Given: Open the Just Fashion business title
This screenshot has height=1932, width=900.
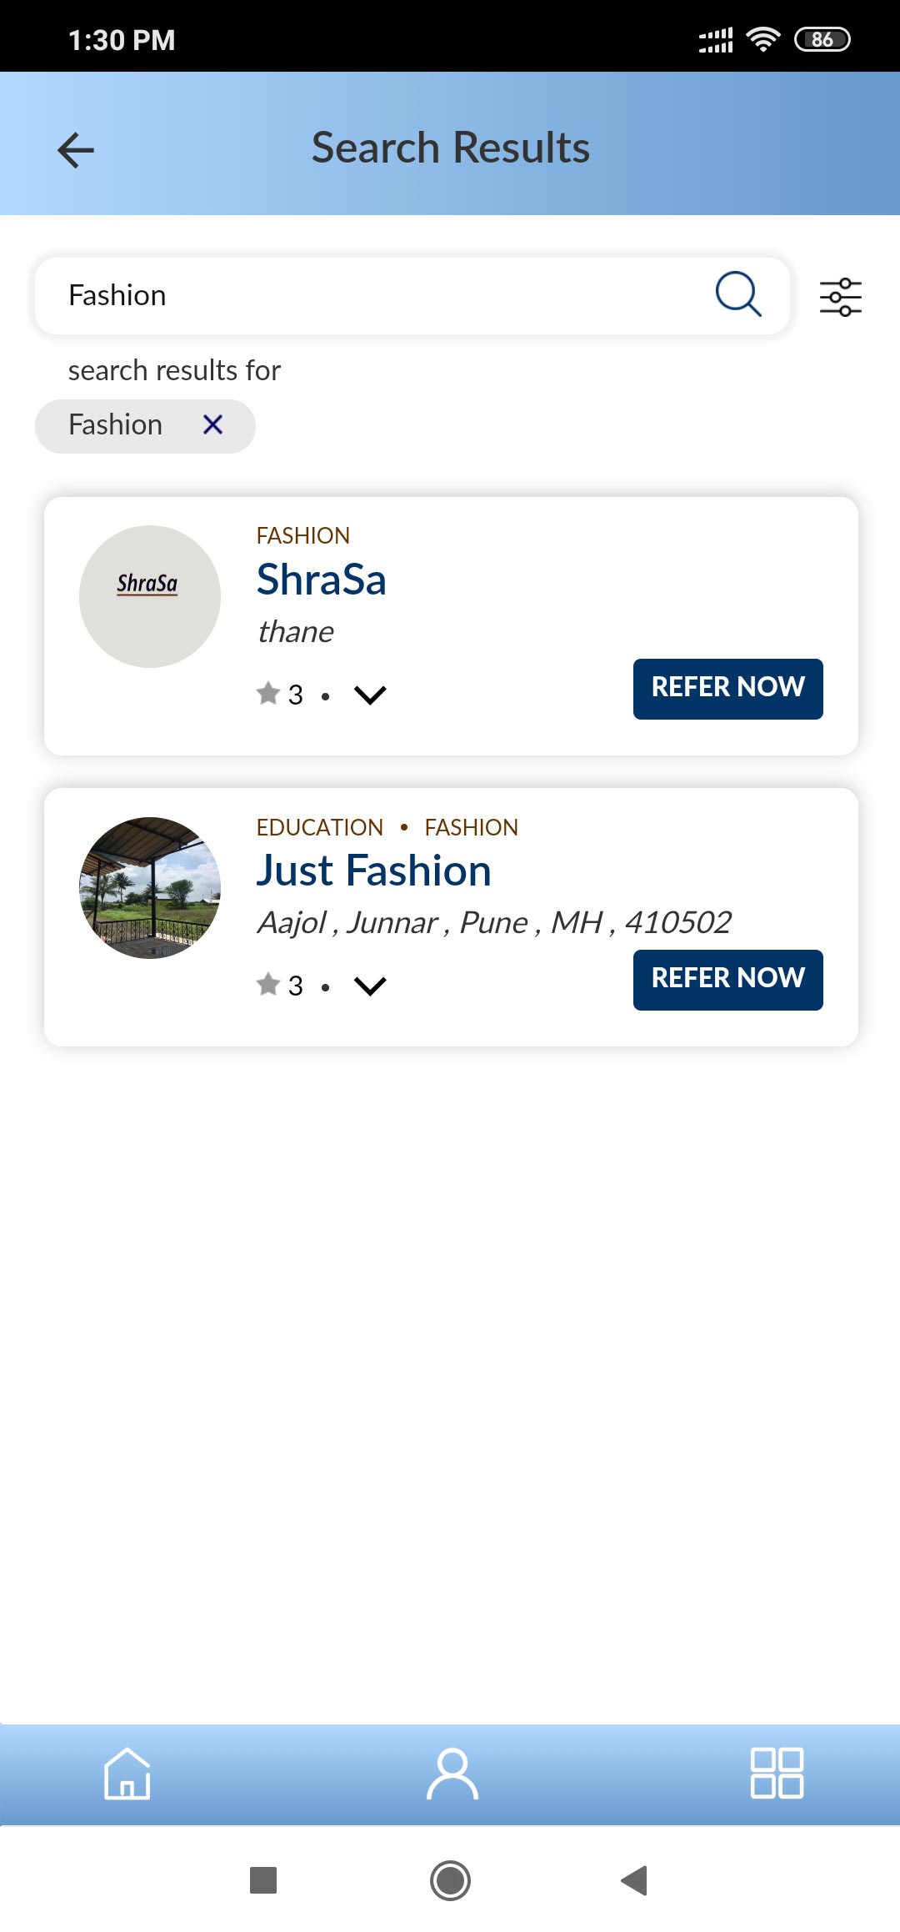Looking at the screenshot, I should (373, 871).
